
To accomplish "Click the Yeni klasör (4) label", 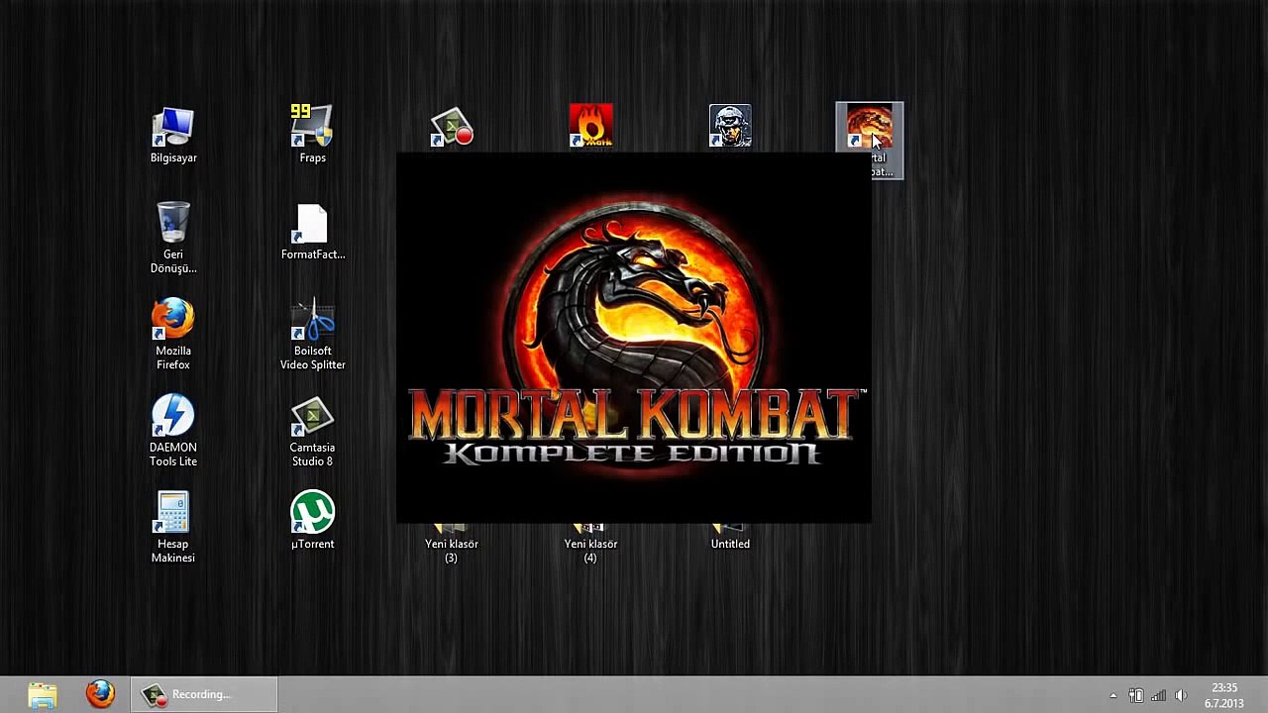I will (591, 551).
